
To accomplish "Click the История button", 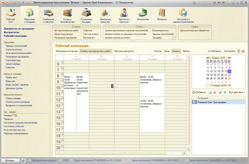I will [x=10, y=160].
